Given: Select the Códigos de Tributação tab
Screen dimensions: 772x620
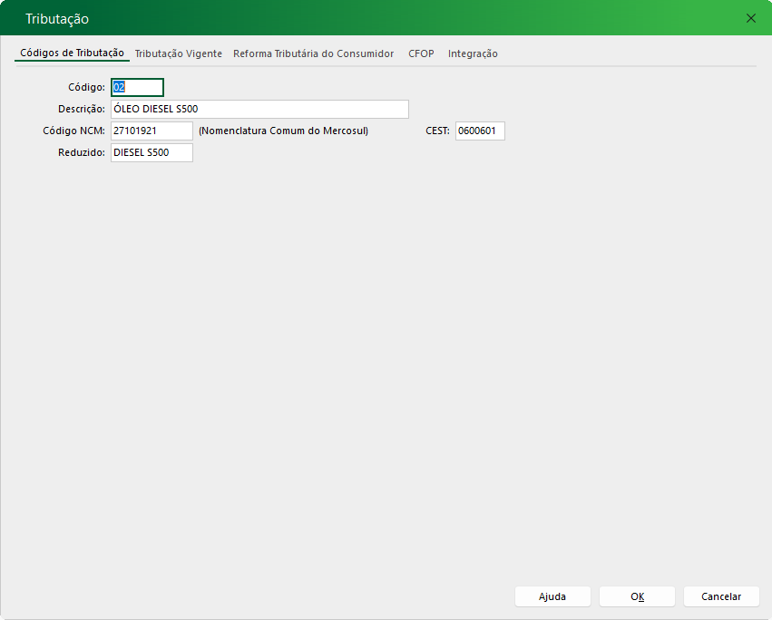Looking at the screenshot, I should (x=72, y=53).
